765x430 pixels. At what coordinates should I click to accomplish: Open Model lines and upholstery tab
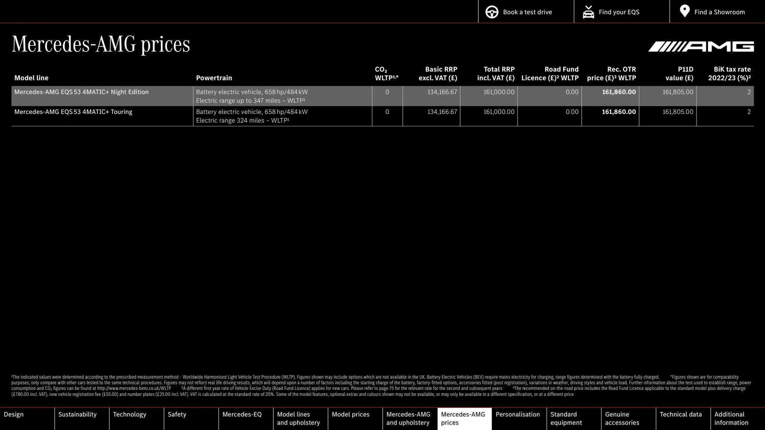[298, 418]
